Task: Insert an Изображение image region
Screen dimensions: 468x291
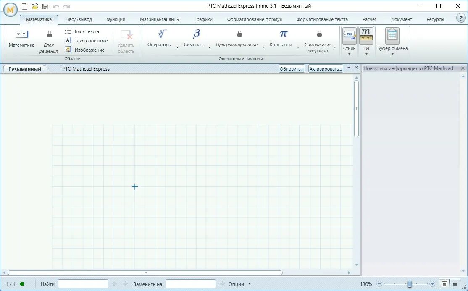Action: (x=85, y=50)
